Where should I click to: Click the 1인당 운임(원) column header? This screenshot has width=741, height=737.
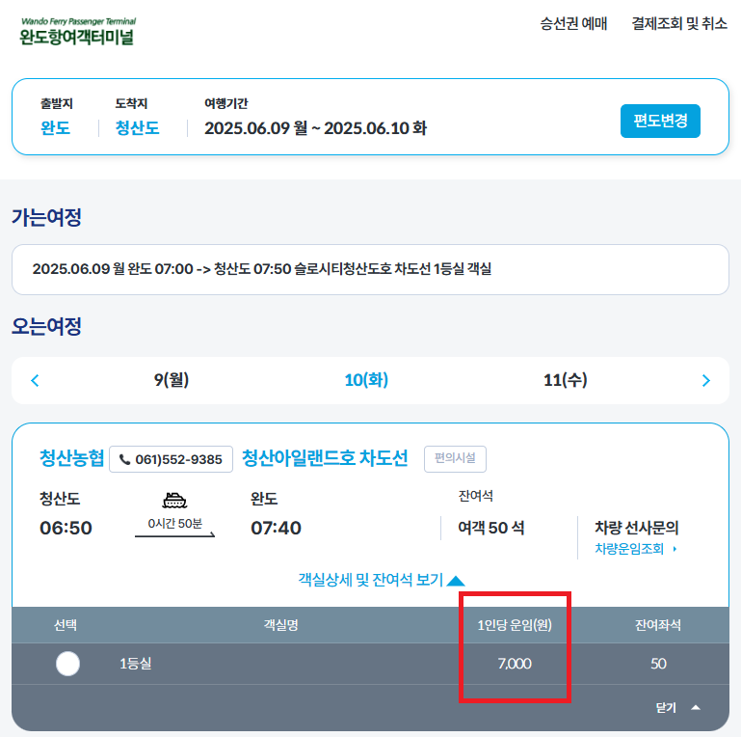point(515,625)
